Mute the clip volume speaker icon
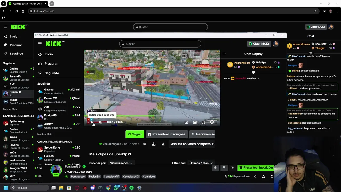This screenshot has height=192, width=341. pos(100,122)
